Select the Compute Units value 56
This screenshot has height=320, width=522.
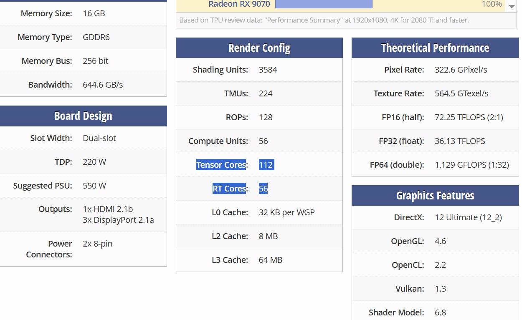(x=263, y=141)
